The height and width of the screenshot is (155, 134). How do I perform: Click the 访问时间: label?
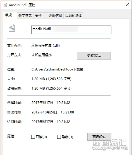coord(14,122)
